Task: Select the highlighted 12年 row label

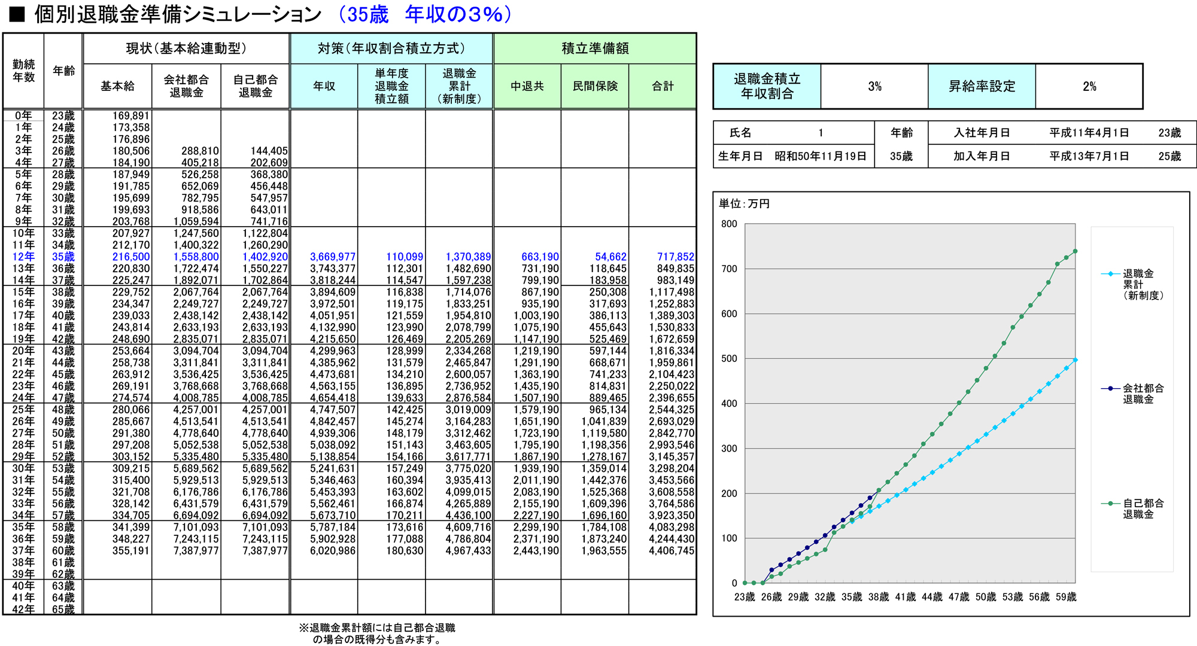Action: (23, 257)
